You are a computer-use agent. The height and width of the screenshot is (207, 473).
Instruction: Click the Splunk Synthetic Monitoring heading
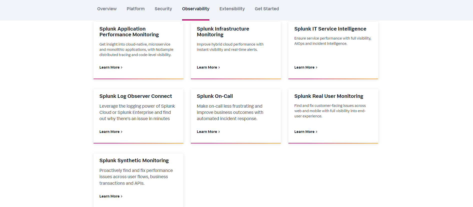134,160
